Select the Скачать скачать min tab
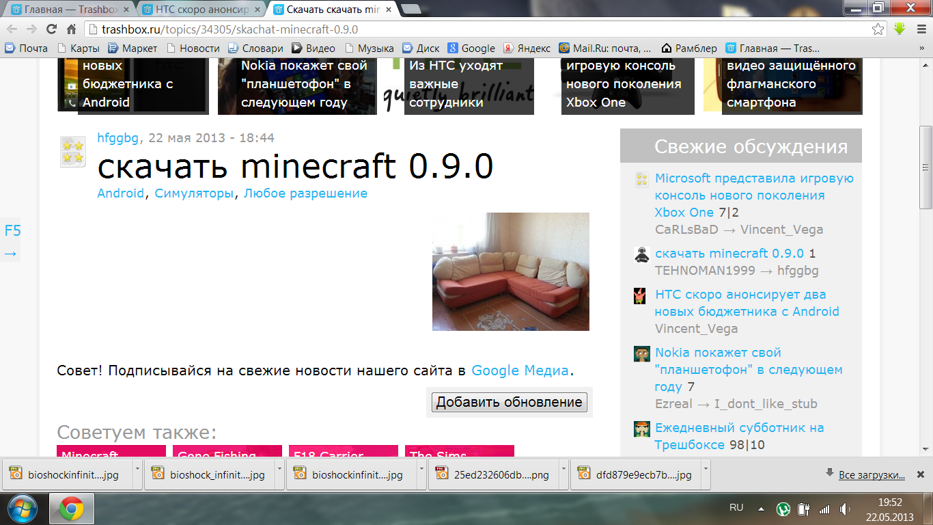The width and height of the screenshot is (933, 525). tap(333, 10)
